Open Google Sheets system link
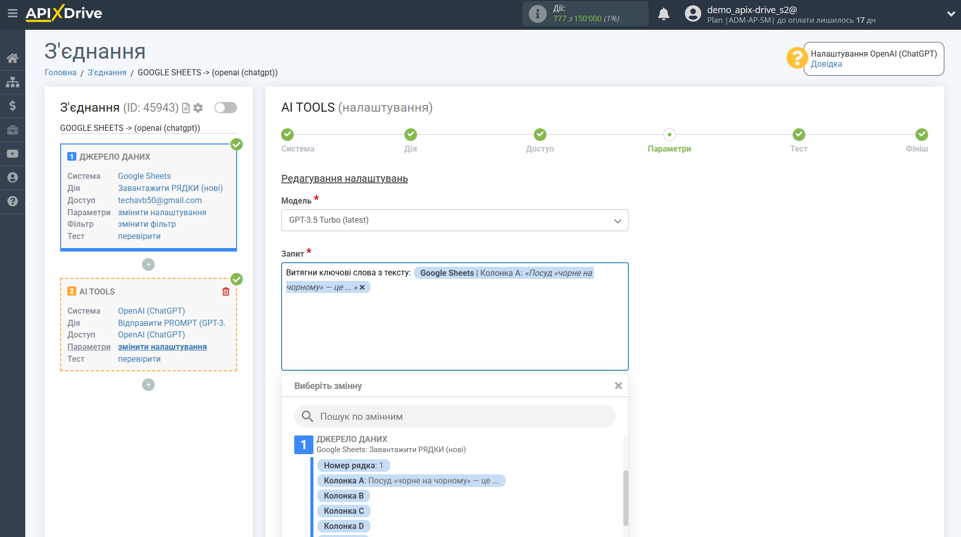This screenshot has height=537, width=961. click(x=144, y=176)
